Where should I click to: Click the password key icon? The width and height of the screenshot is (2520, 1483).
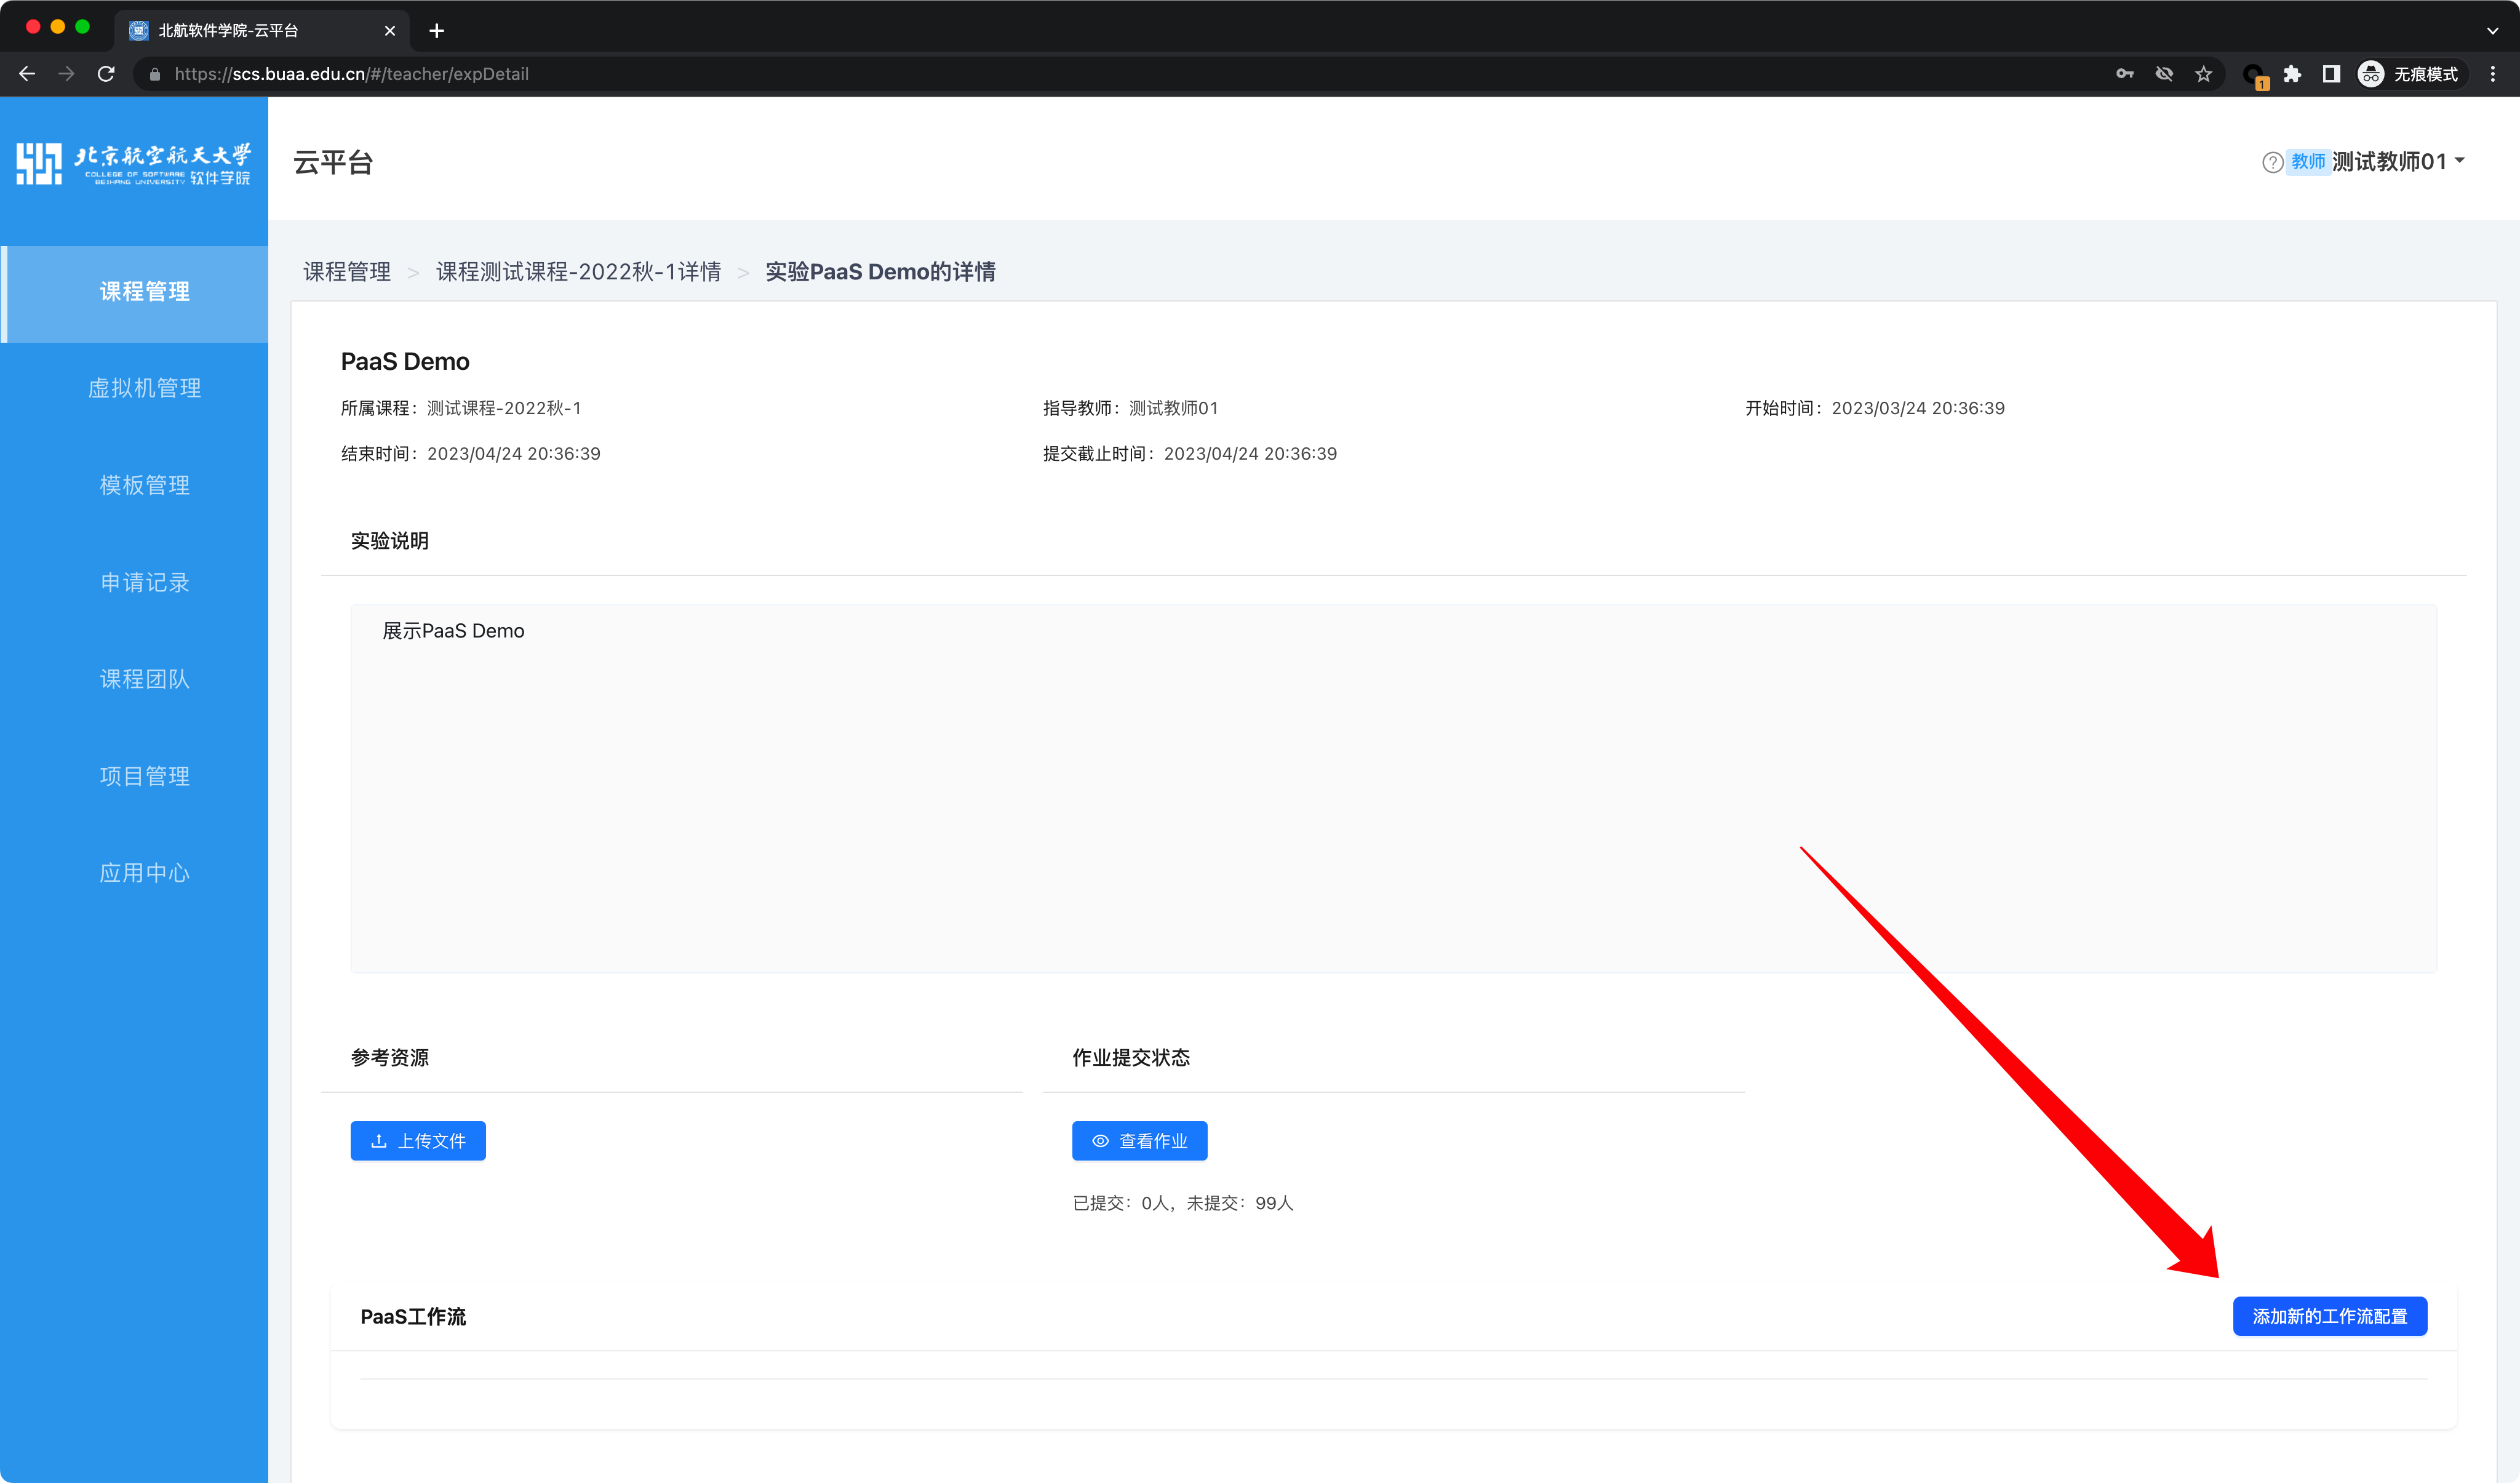(x=2125, y=74)
